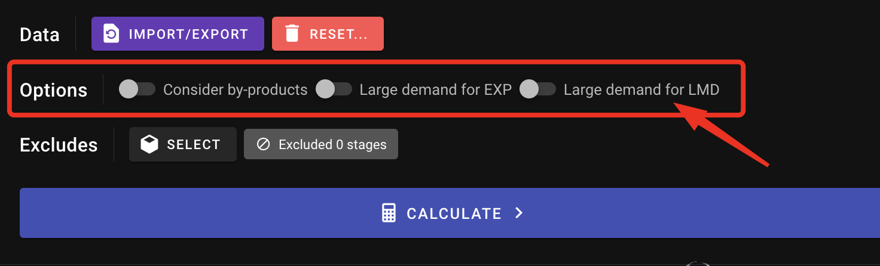880x266 pixels.
Task: Click the import/export file restore icon
Action: 111,34
